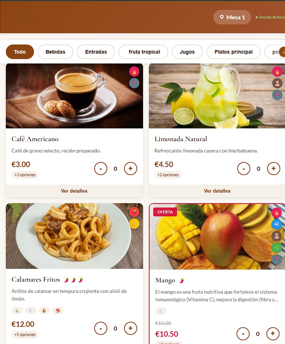Click the Mesa 1 location pill
Image resolution: width=285 pixels, height=344 pixels.
click(232, 17)
